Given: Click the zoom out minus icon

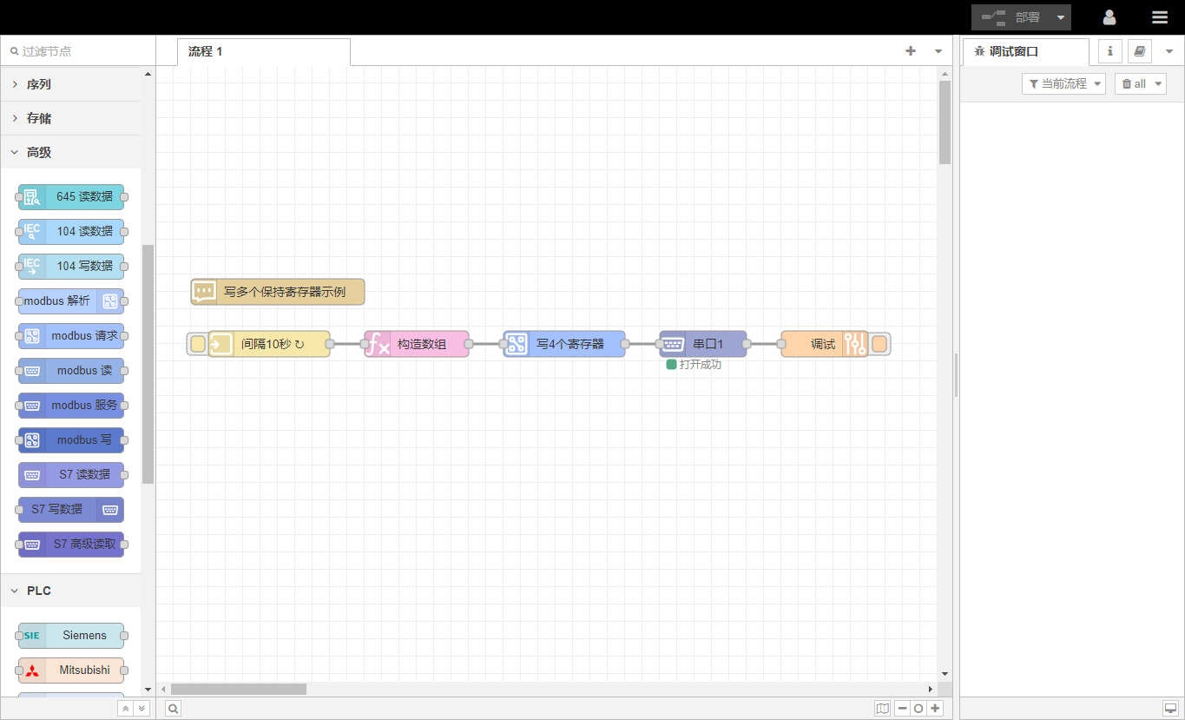Looking at the screenshot, I should click(903, 709).
